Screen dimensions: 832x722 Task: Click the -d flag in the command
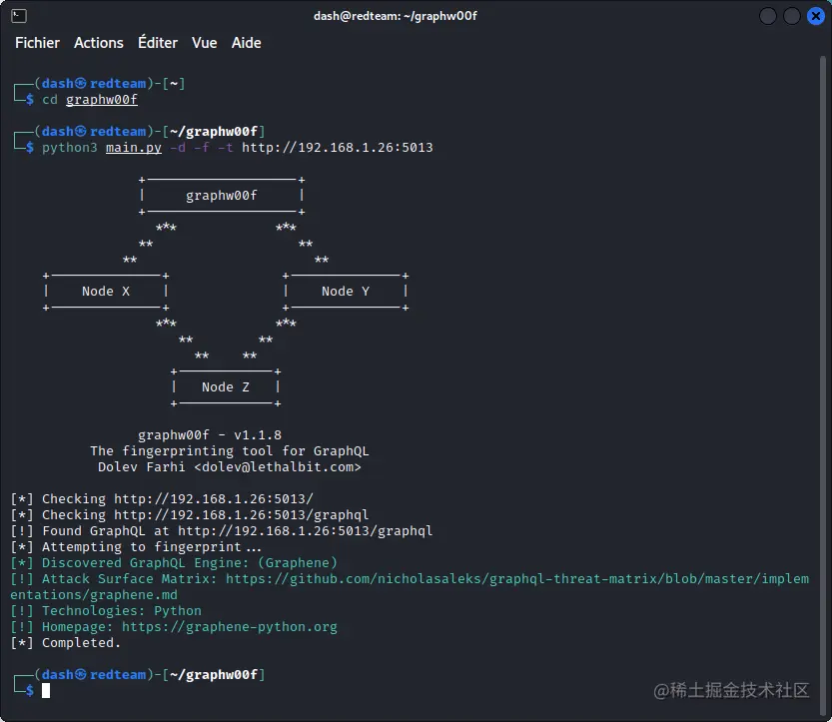click(x=178, y=148)
